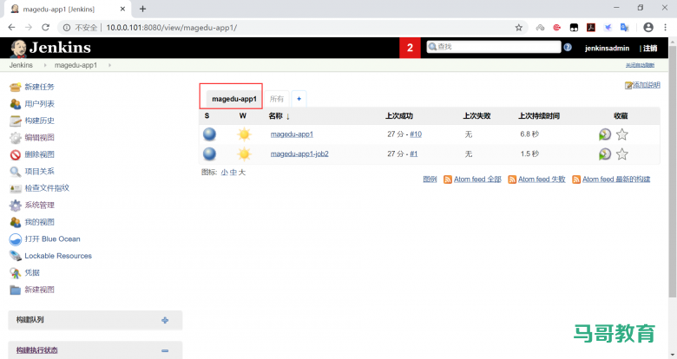Screen dimensions: 677x359
Task: Click the credentials icon (凭据)
Action: (x=15, y=272)
